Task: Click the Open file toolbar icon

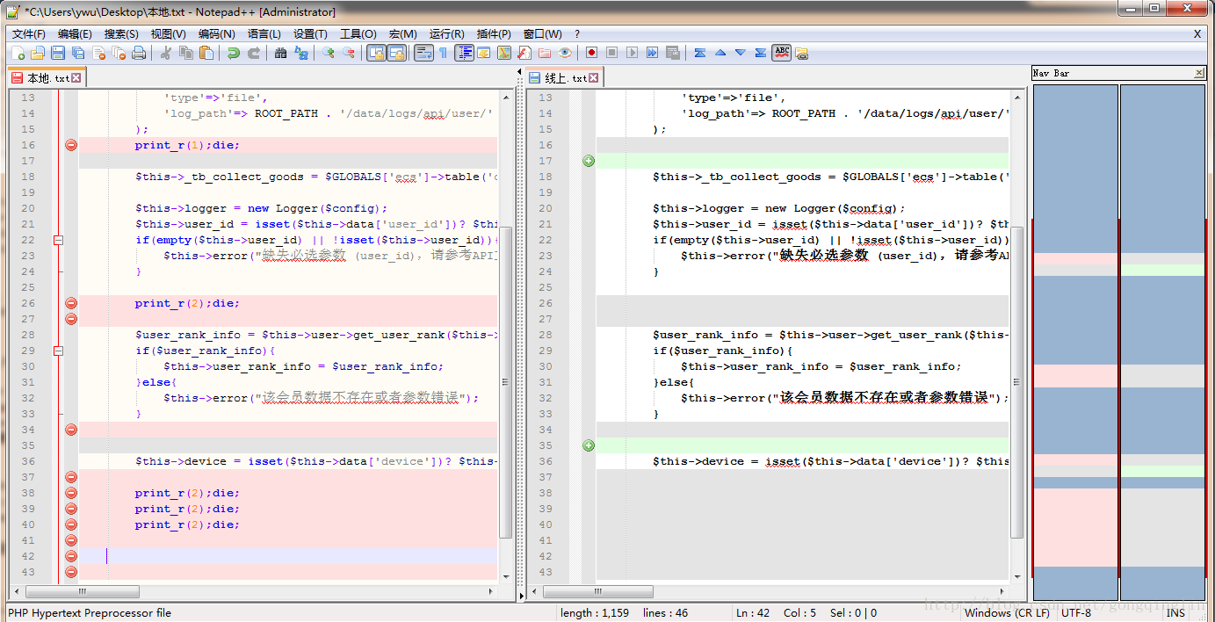Action: click(x=38, y=53)
